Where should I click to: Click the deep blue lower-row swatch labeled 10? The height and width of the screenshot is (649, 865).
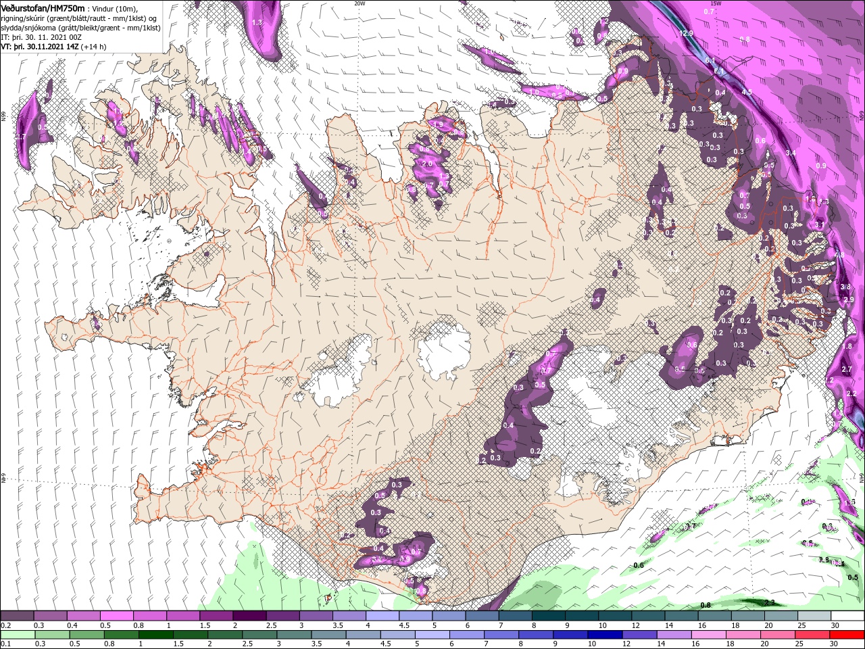(605, 634)
